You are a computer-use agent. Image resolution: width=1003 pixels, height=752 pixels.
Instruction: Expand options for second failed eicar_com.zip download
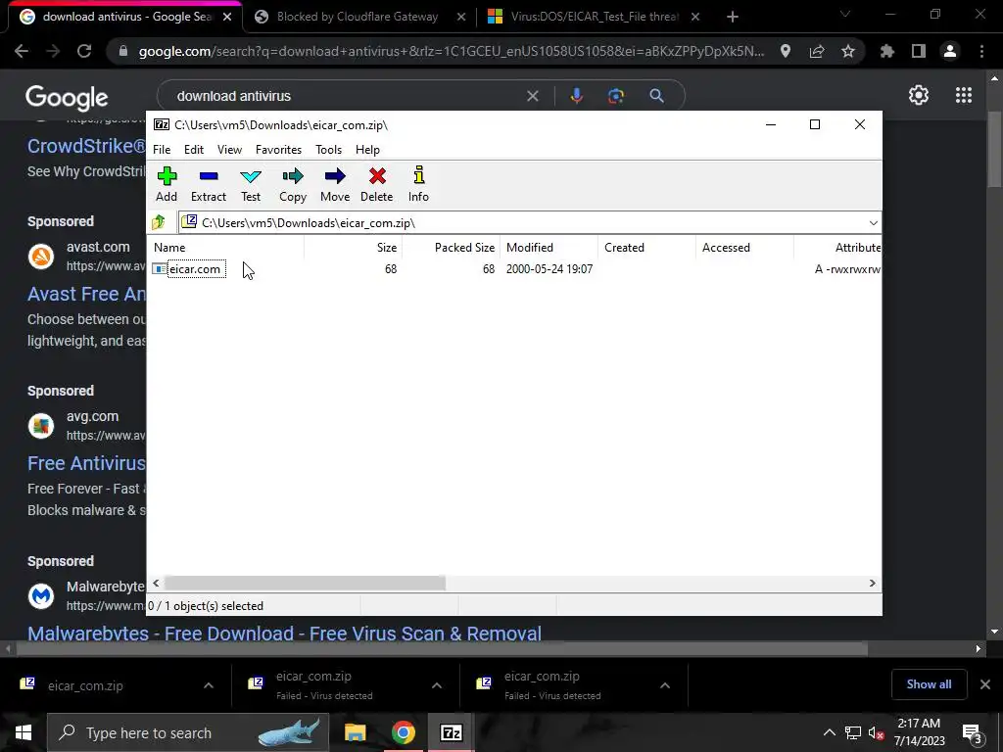[x=436, y=685]
